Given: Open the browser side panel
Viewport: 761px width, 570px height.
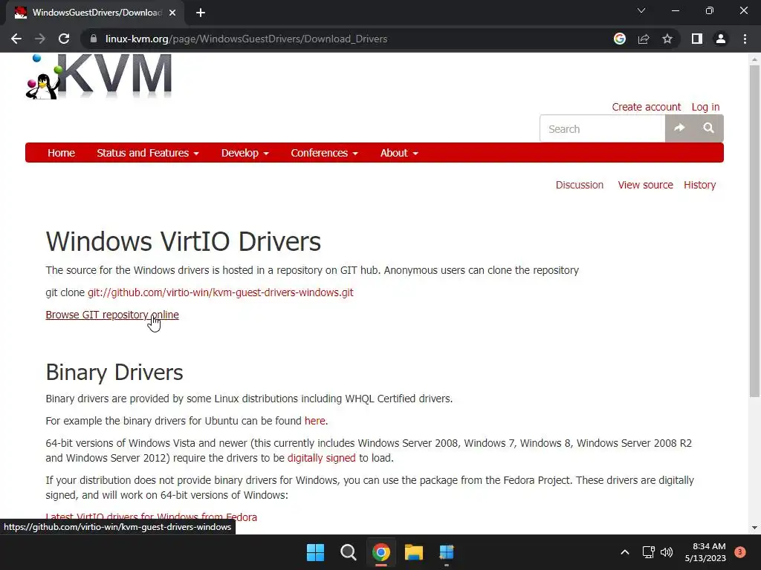Looking at the screenshot, I should [697, 39].
